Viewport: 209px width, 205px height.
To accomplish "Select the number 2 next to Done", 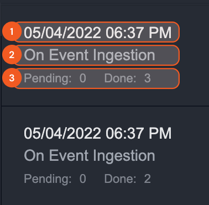I will 148,178.
